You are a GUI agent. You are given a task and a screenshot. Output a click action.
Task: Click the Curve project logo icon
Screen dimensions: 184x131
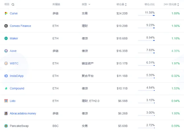6,13
